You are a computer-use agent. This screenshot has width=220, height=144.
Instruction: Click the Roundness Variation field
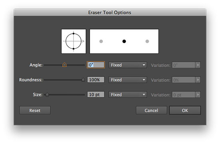[x=184, y=80]
